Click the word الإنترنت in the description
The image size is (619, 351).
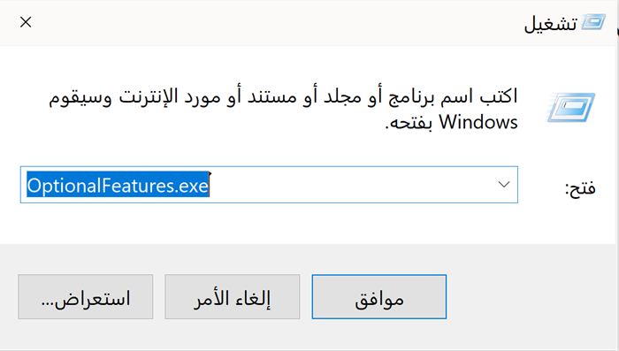[x=144, y=96]
